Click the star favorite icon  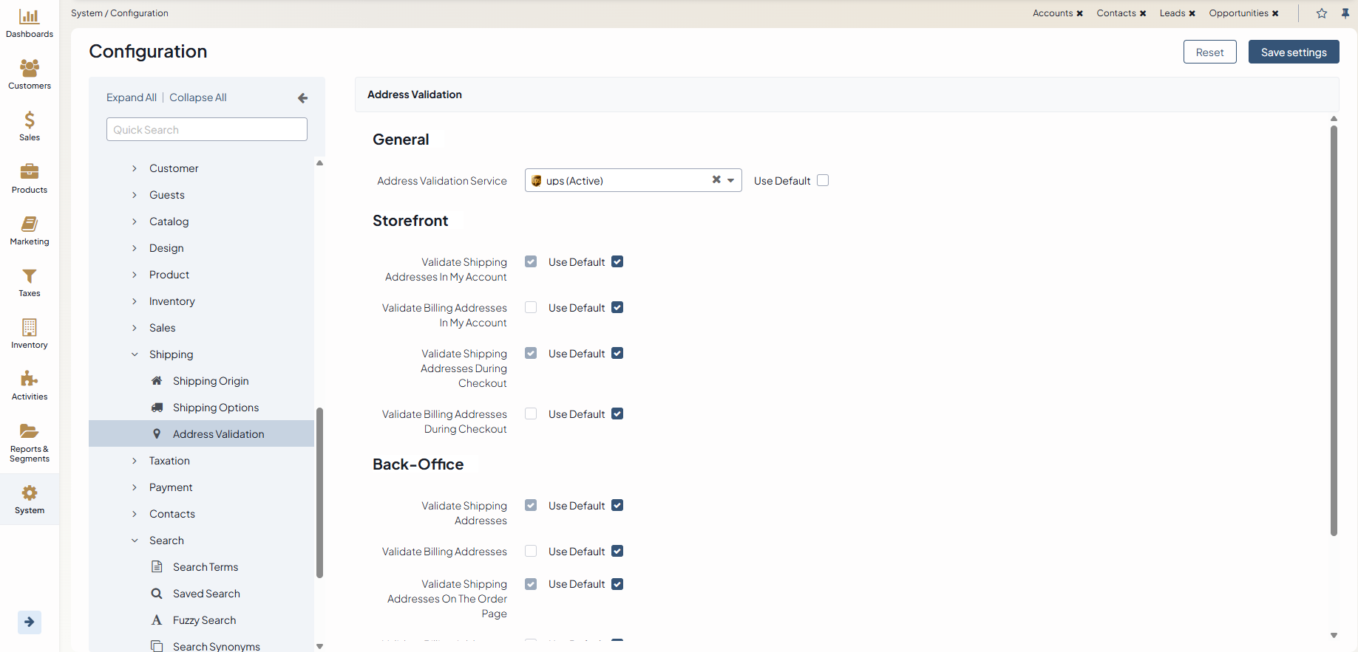click(1322, 13)
